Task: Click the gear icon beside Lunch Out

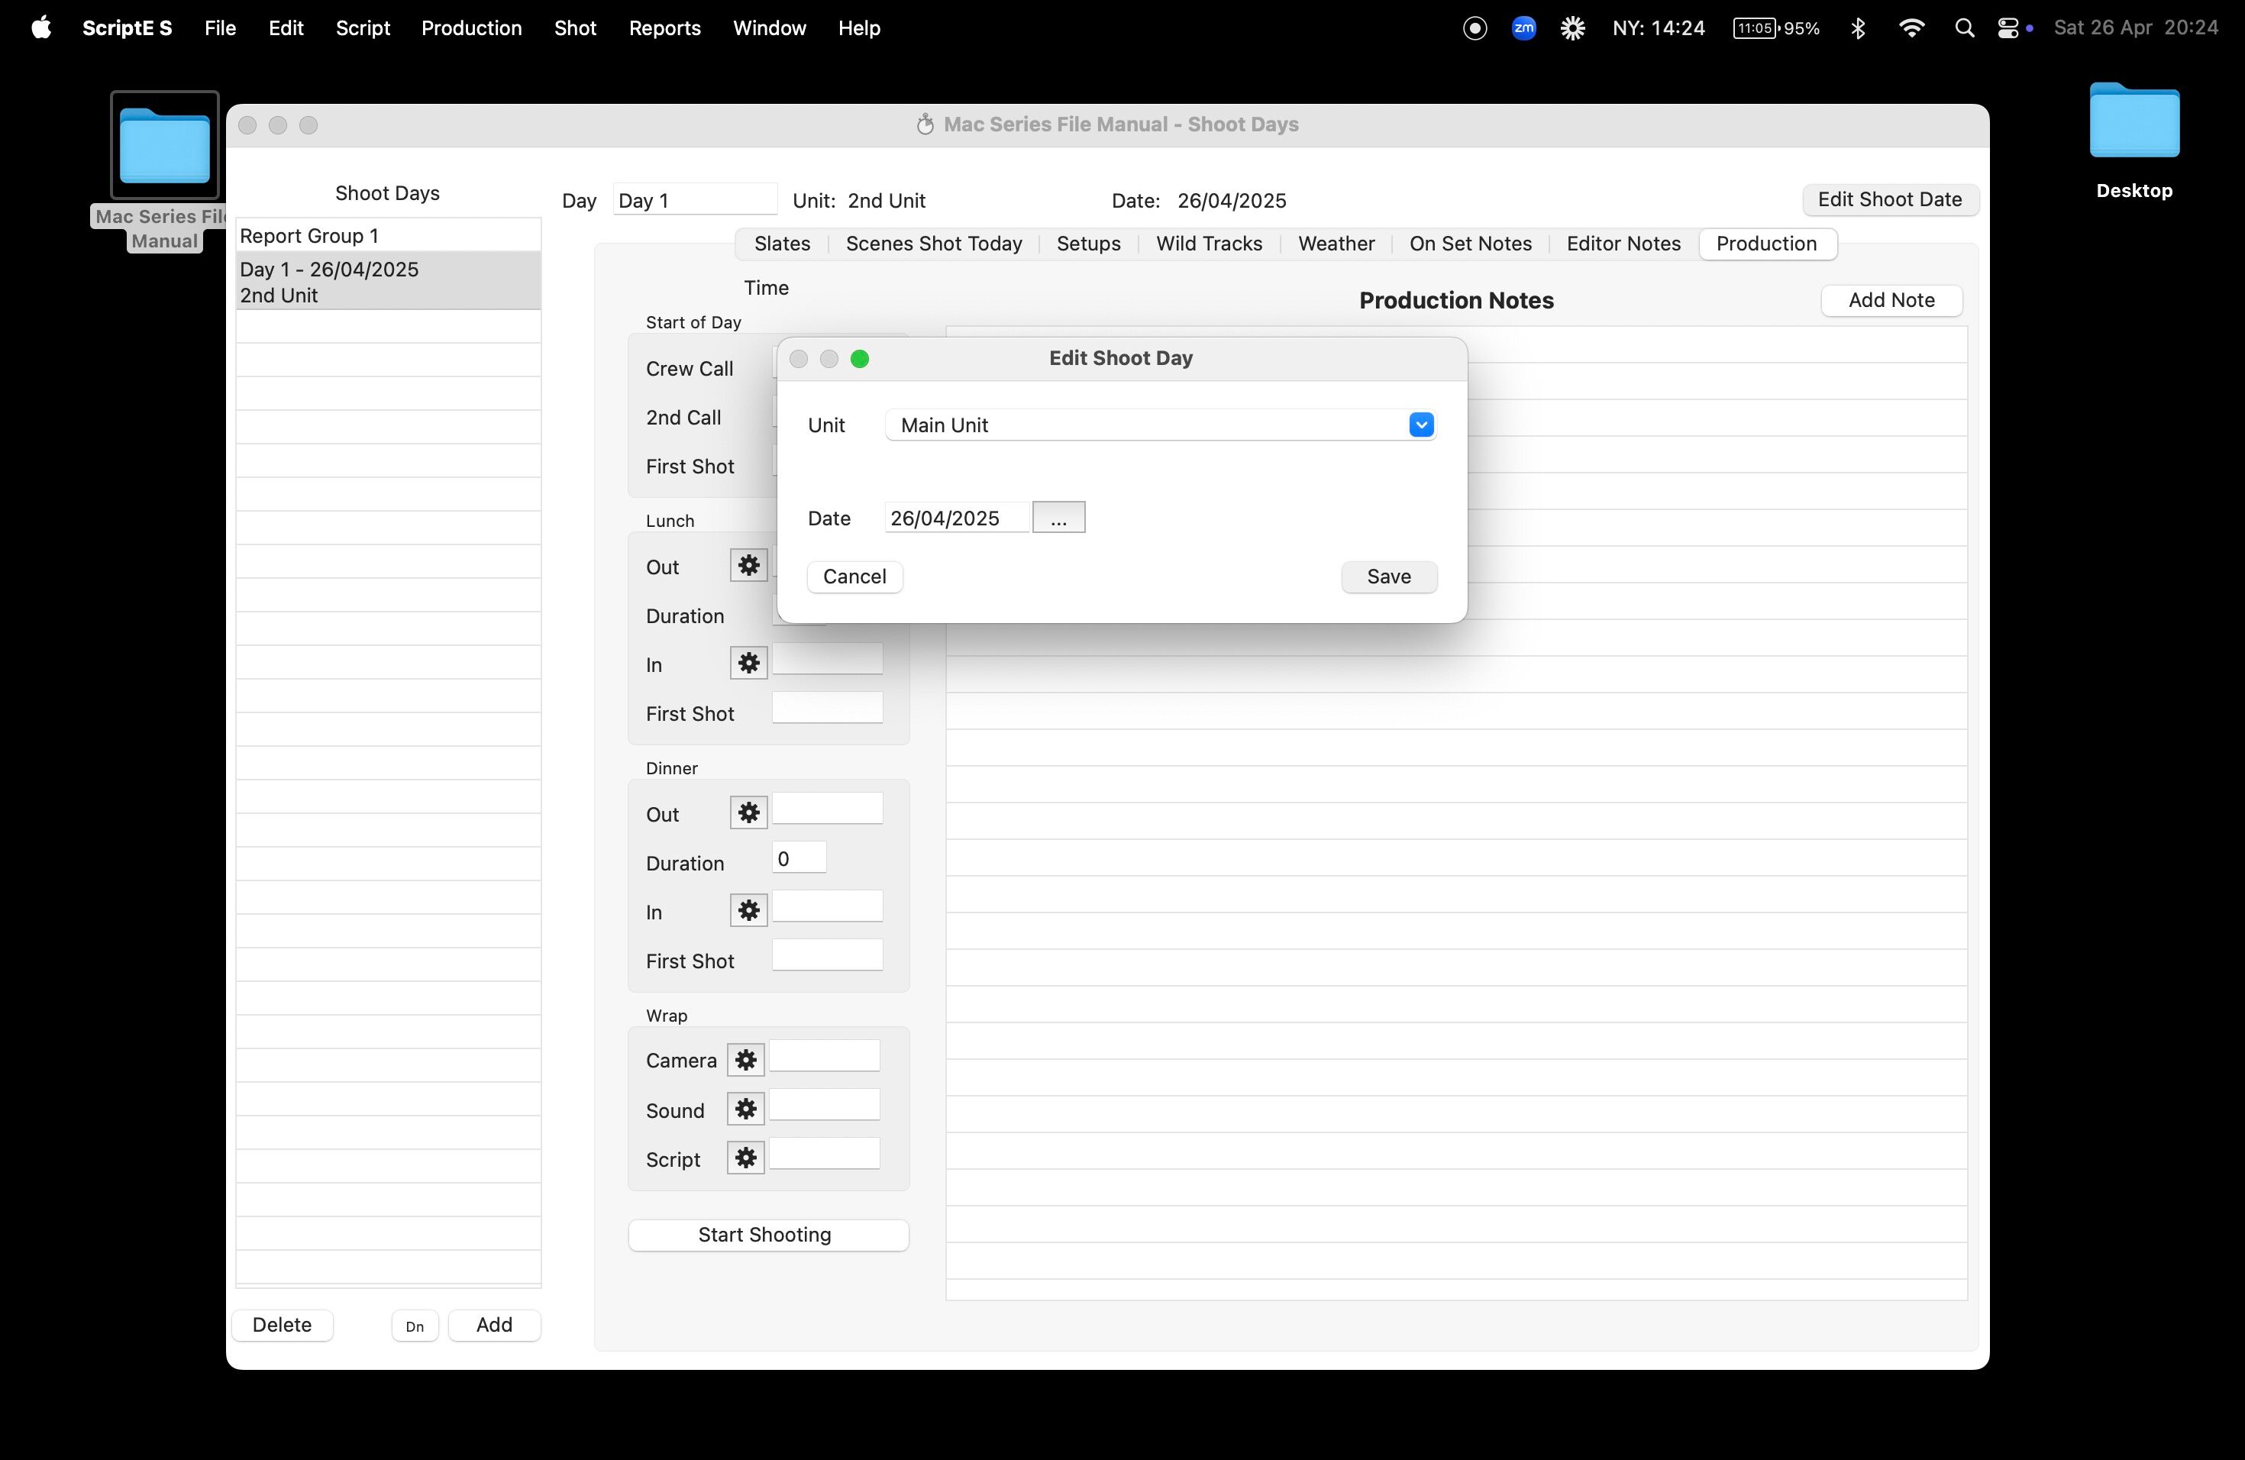Action: pos(748,565)
